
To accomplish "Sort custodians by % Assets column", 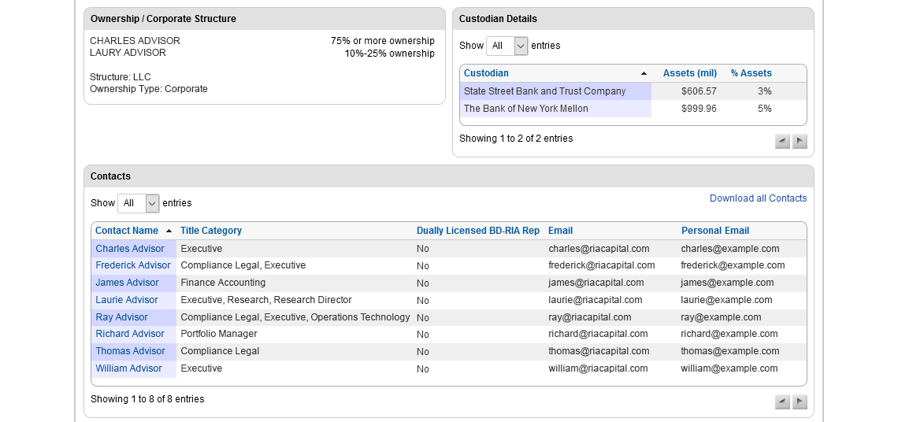I will (x=751, y=73).
